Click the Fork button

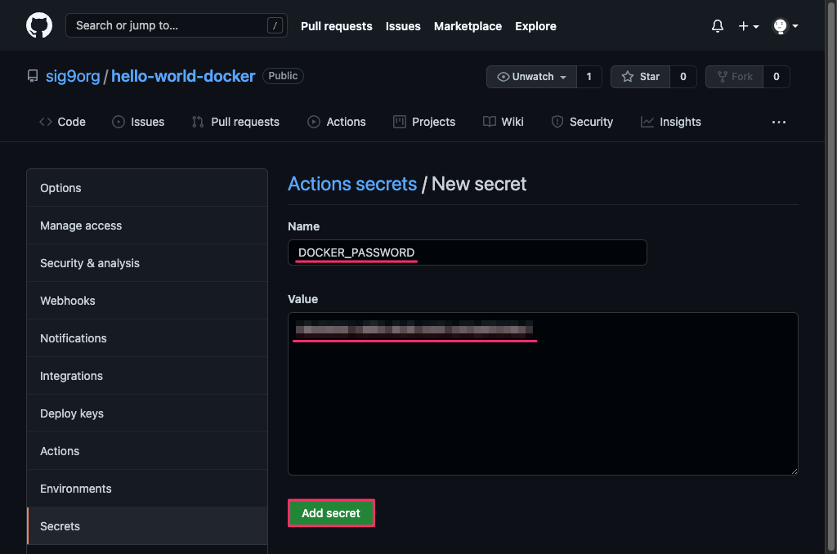coord(735,76)
